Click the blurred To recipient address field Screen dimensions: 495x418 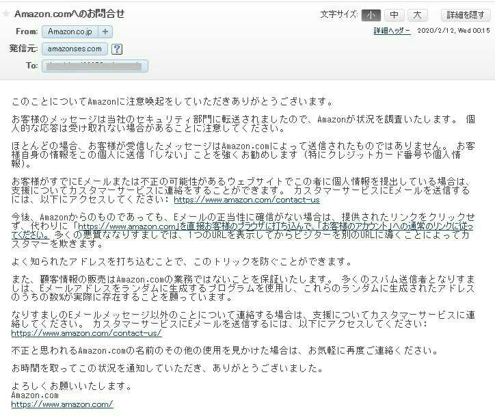click(95, 66)
